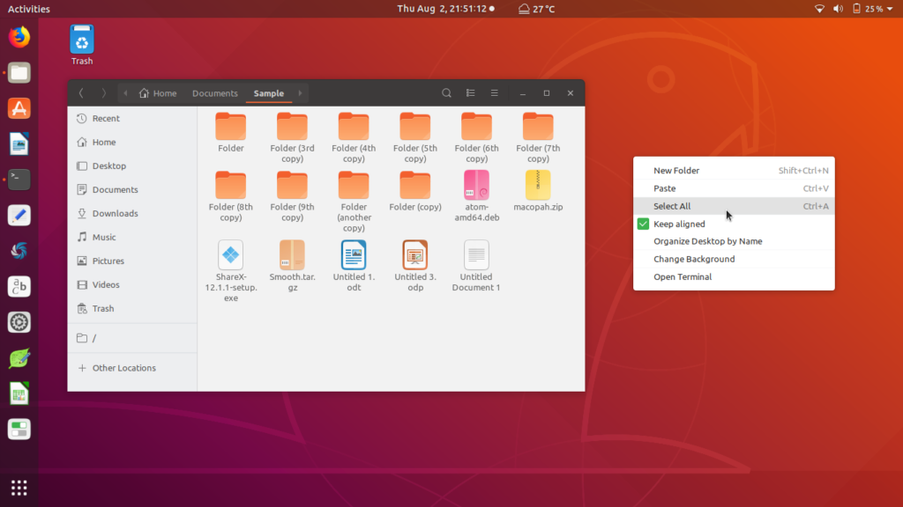The height and width of the screenshot is (507, 903).
Task: Navigate to Documents via the breadcrumb
Action: pyautogui.click(x=214, y=92)
